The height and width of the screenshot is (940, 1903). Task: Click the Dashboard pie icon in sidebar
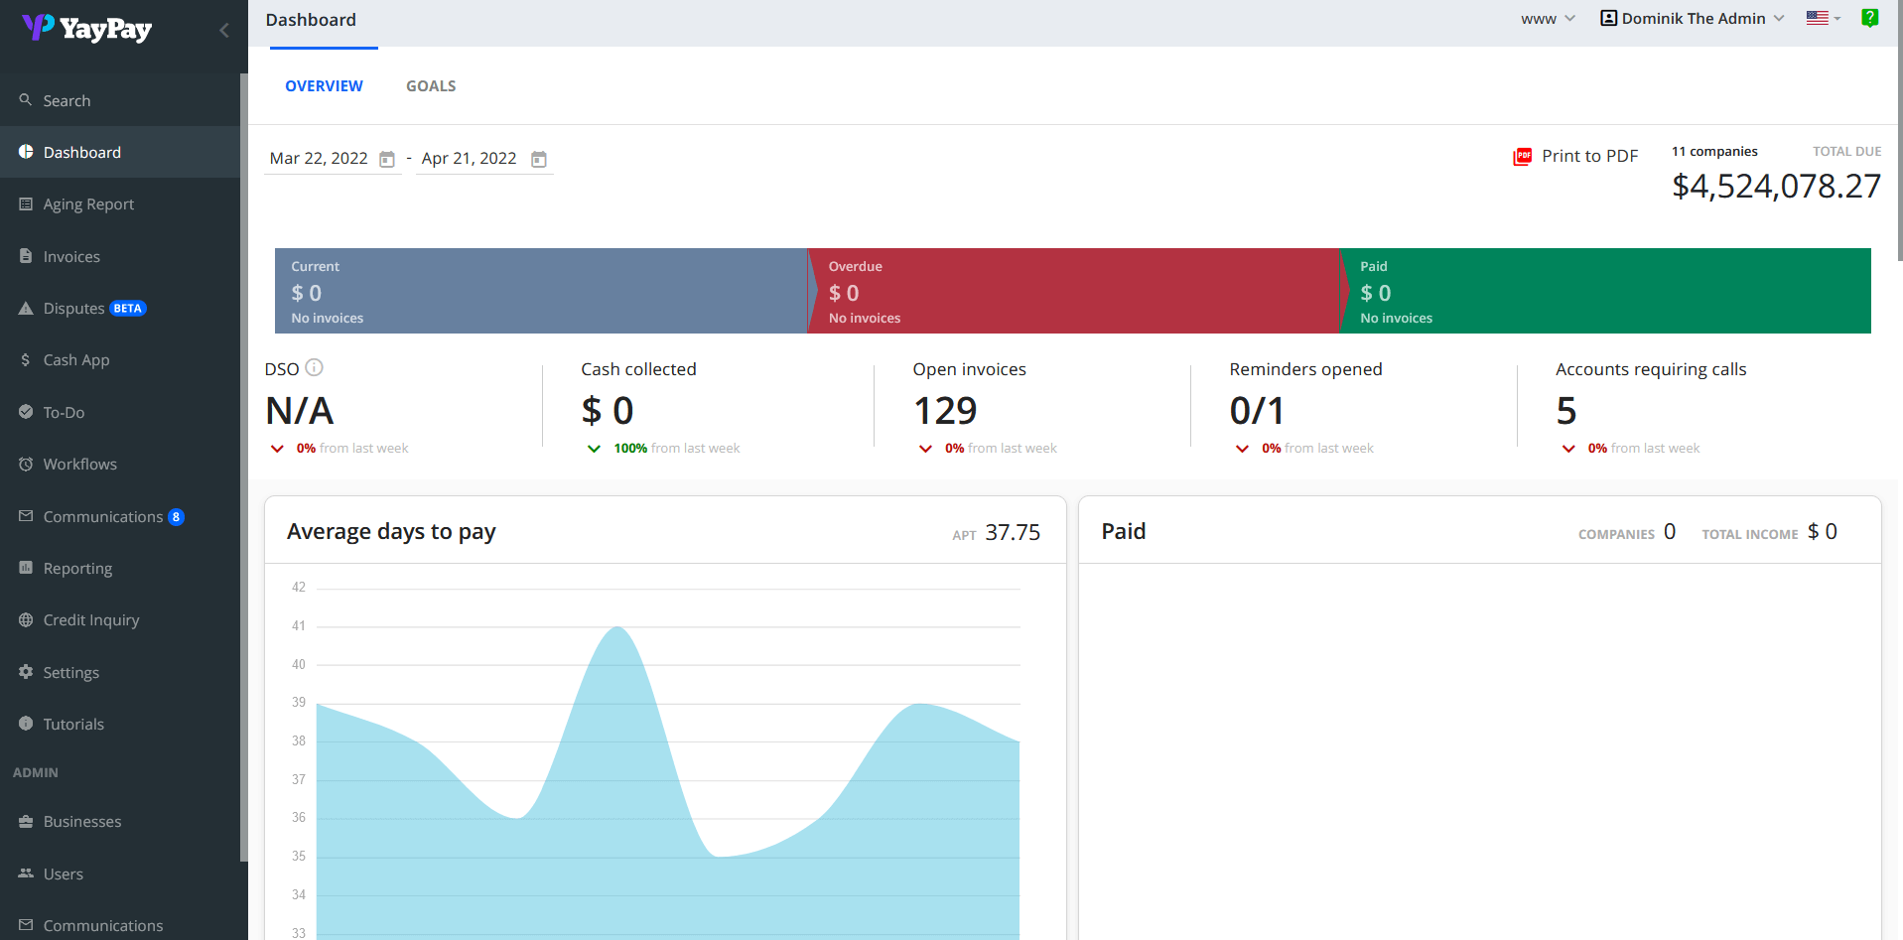click(26, 152)
